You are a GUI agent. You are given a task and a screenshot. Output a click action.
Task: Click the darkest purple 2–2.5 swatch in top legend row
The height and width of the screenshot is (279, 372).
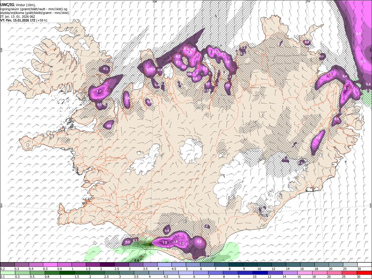click(x=107, y=264)
